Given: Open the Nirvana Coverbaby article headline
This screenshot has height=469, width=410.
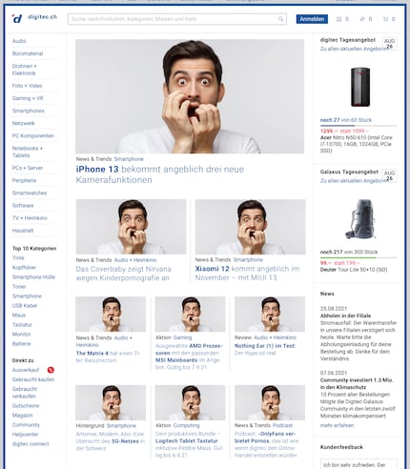Looking at the screenshot, I should pos(124,274).
